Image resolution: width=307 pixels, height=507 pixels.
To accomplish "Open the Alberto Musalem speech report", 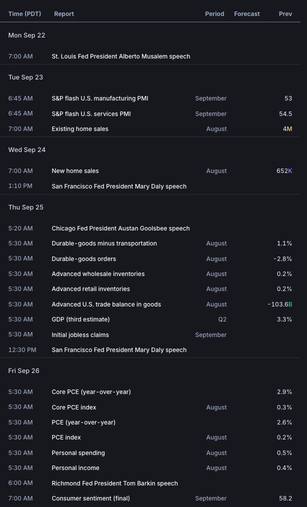I will [120, 56].
